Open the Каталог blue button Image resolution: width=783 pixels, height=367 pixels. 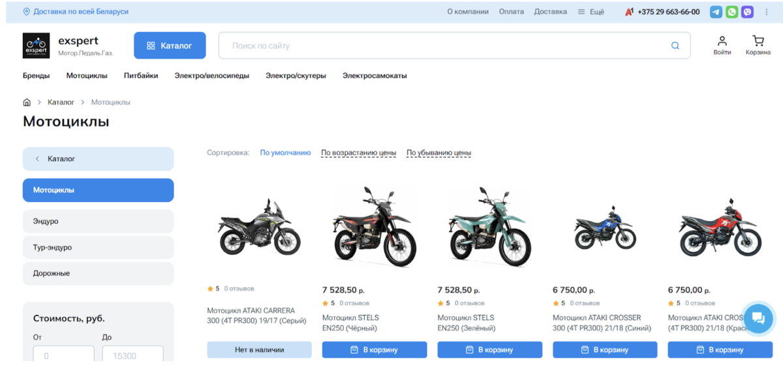point(170,46)
